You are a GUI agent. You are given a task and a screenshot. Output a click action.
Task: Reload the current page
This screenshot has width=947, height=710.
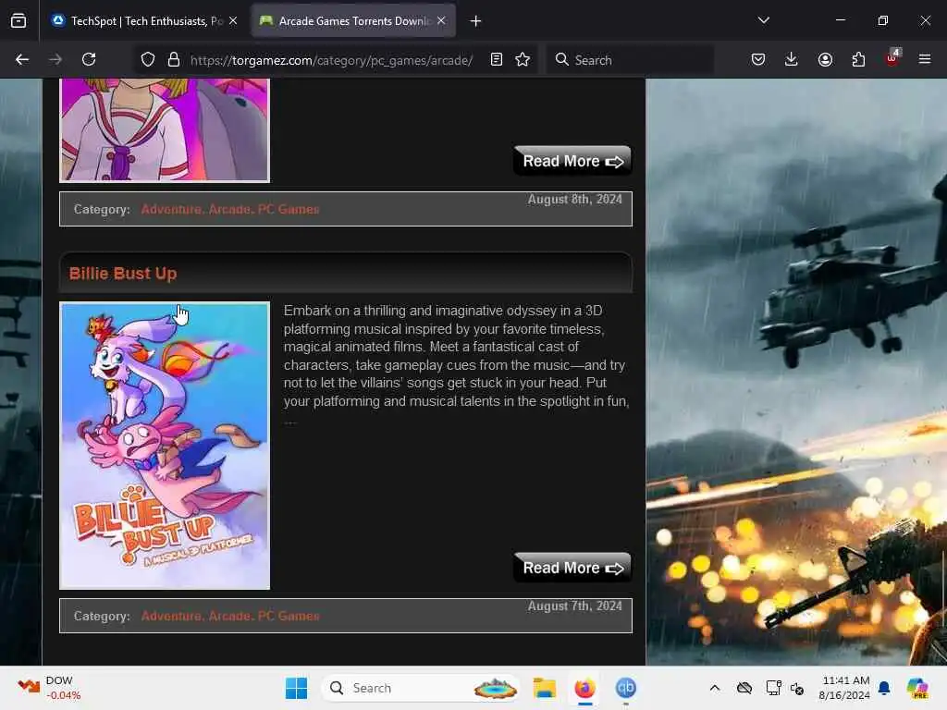(89, 59)
